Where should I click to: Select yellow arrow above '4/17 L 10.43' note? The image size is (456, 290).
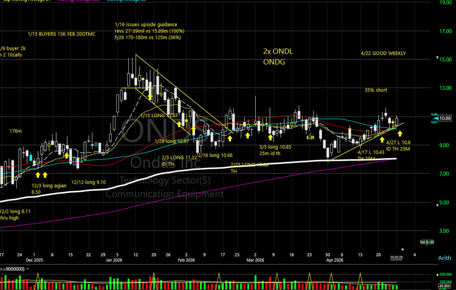point(382,140)
